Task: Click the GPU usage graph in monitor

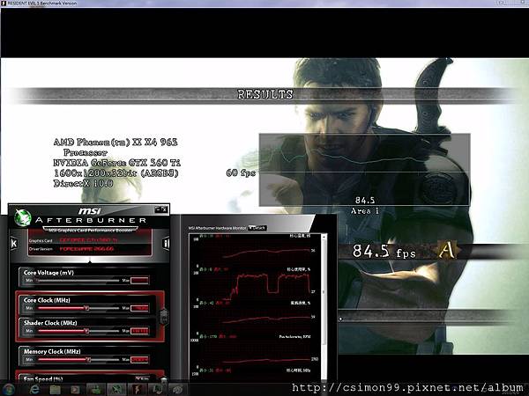Action: 255,284
